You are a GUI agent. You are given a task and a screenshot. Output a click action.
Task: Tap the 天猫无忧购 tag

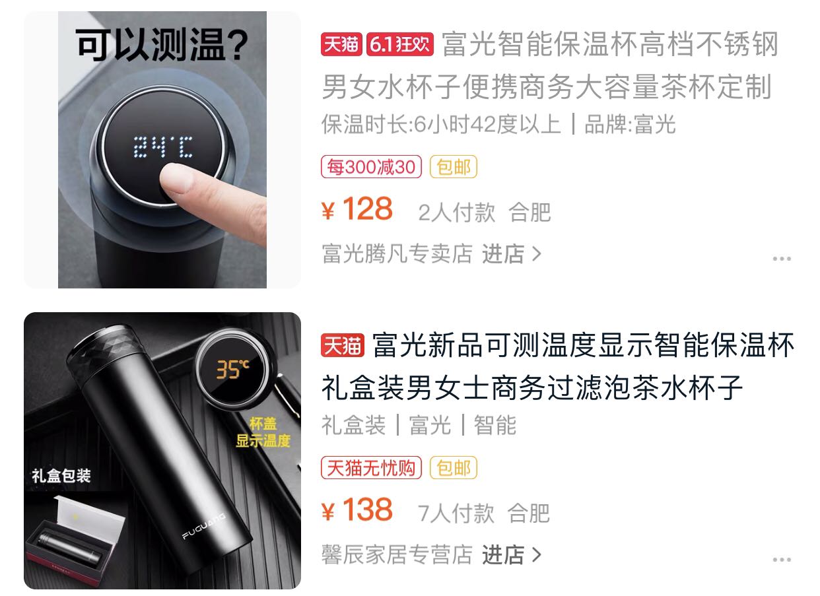(372, 468)
